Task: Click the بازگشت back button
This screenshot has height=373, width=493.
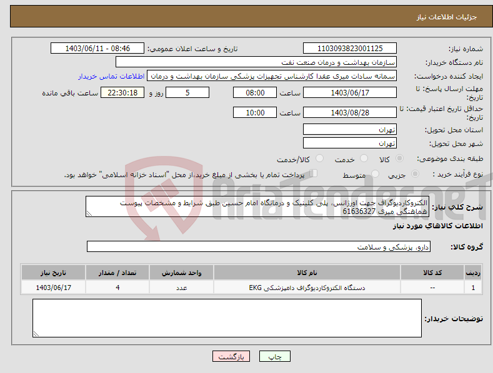Action: click(x=231, y=356)
